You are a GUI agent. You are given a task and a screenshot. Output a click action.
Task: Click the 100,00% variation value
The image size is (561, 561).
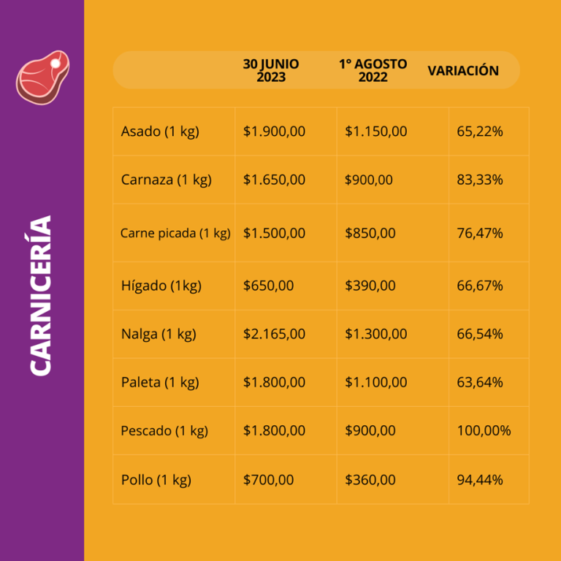point(484,430)
